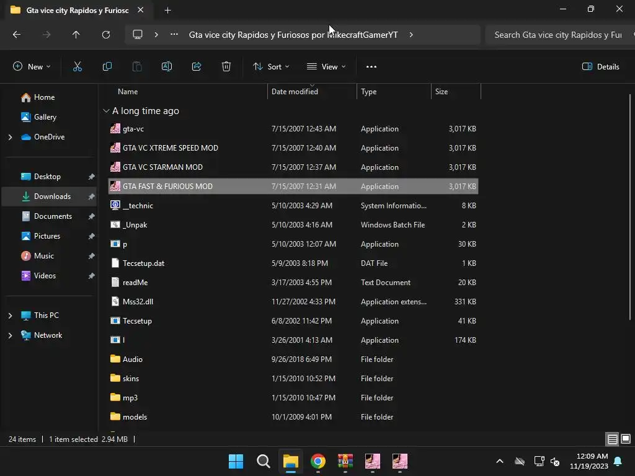This screenshot has width=635, height=476.
Task: Launch Google Chrome from taskbar
Action: pyautogui.click(x=318, y=461)
